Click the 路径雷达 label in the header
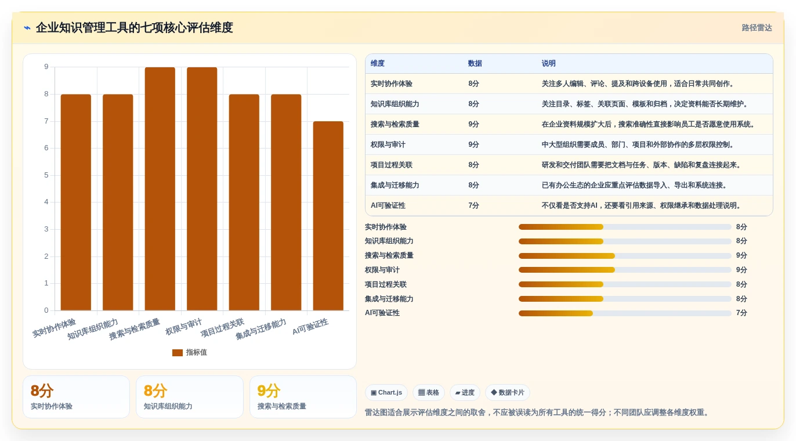 pos(757,28)
